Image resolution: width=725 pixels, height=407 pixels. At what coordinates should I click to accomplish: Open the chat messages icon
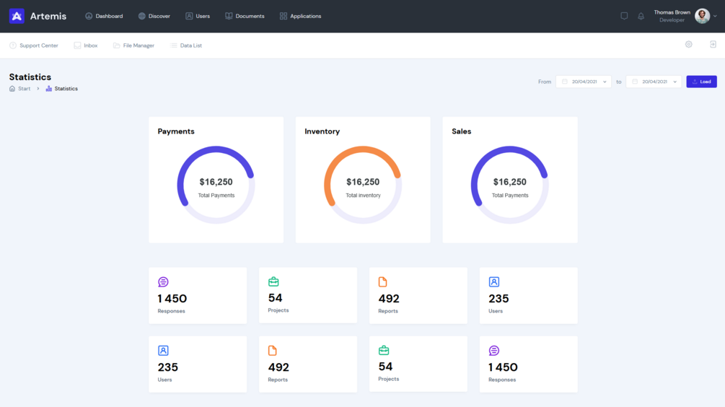coord(624,16)
